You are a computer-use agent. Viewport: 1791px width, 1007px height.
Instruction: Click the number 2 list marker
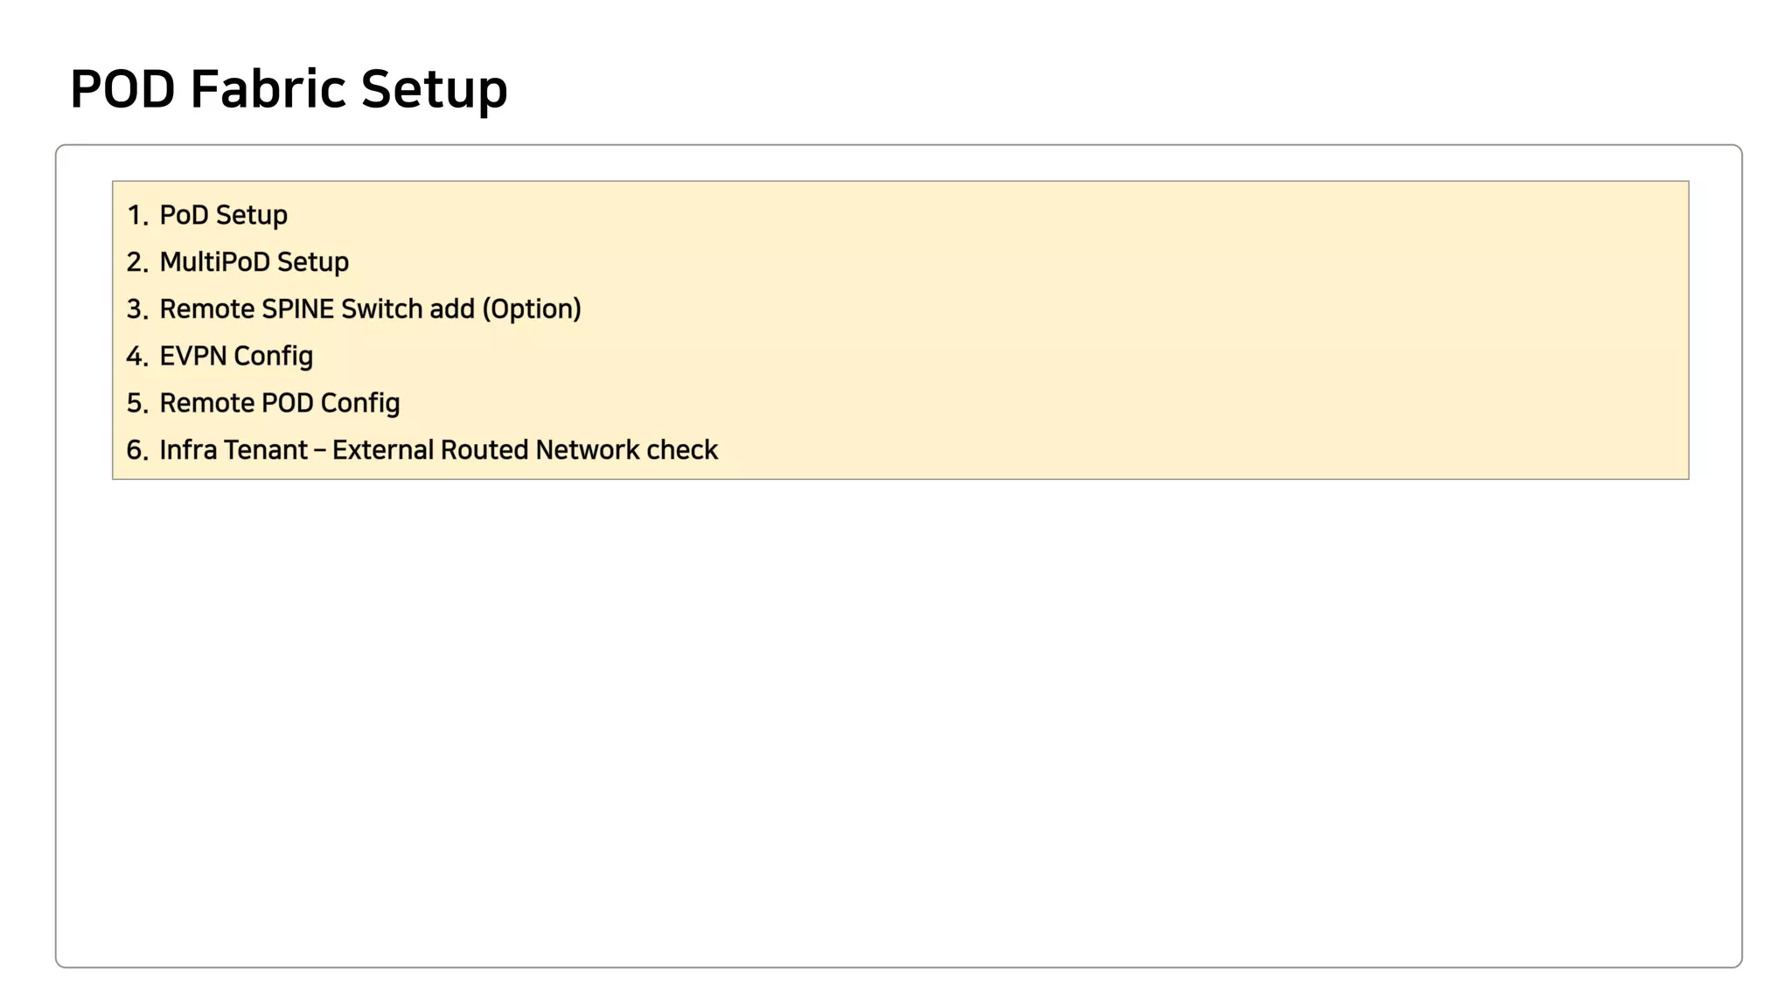coord(137,262)
